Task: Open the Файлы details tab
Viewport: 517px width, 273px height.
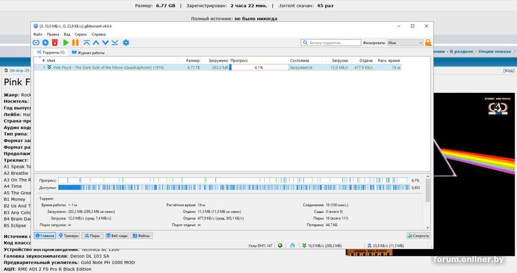Action: click(141, 236)
